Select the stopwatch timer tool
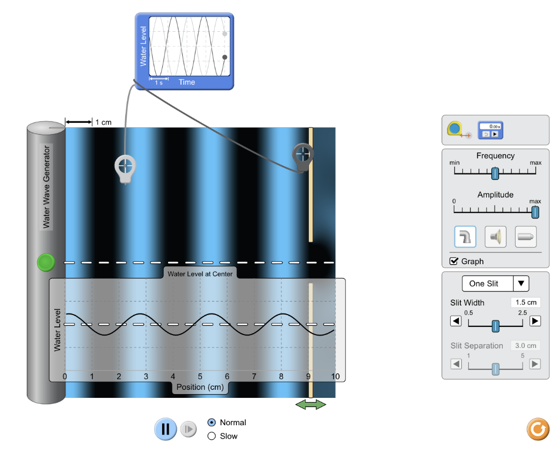Image resolution: width=550 pixels, height=451 pixels. [x=489, y=129]
